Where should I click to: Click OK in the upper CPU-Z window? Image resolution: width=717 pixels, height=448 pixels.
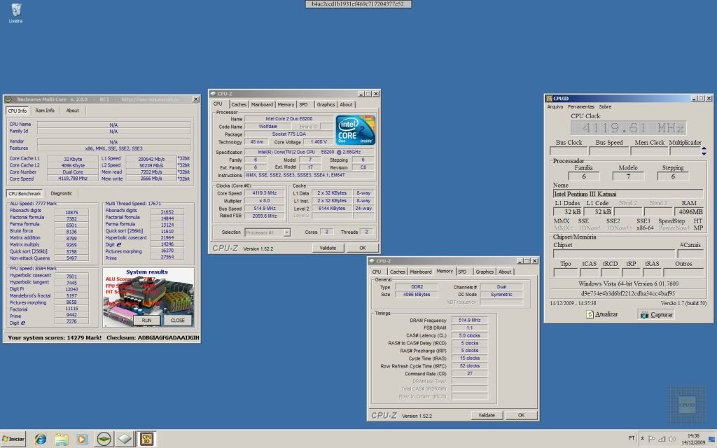[362, 248]
